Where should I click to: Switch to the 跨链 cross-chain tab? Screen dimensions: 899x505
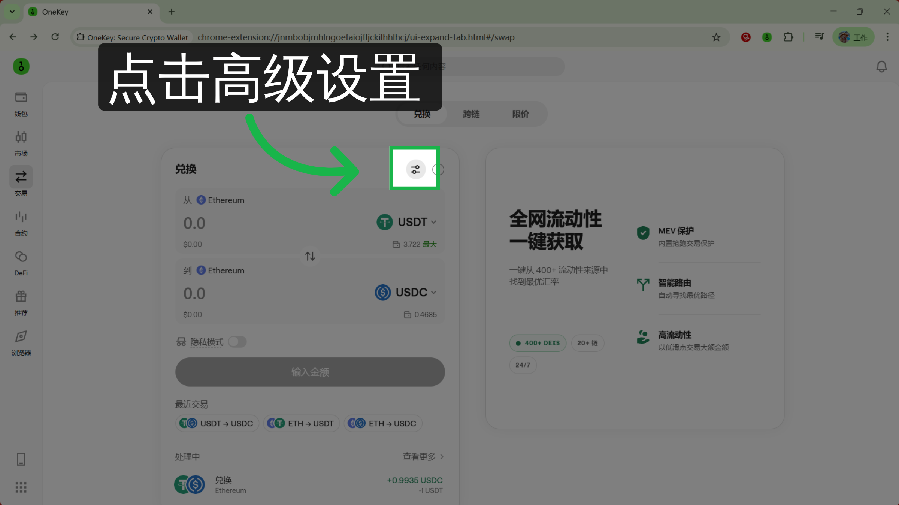click(x=471, y=114)
